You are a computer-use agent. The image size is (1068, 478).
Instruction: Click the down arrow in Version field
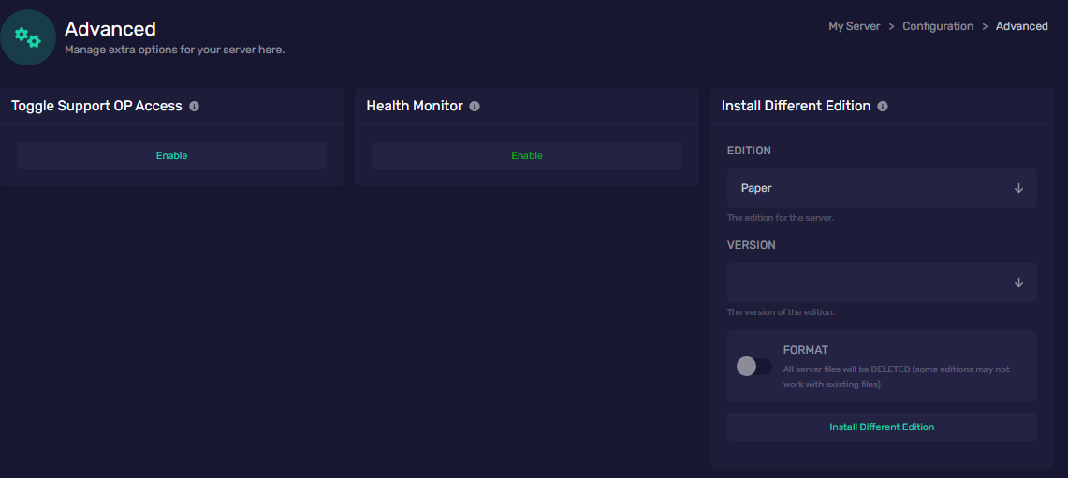point(1018,282)
